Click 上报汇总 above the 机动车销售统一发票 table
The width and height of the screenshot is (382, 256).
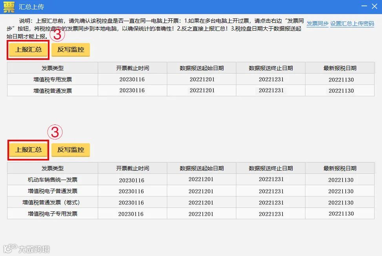click(28, 150)
